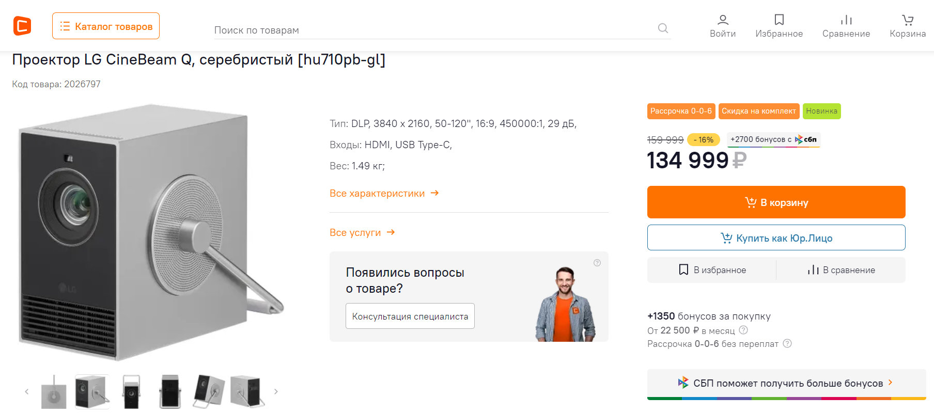Viewport: 934px width, 413px height.
Task: Click the search magnifier icon
Action: click(x=663, y=28)
